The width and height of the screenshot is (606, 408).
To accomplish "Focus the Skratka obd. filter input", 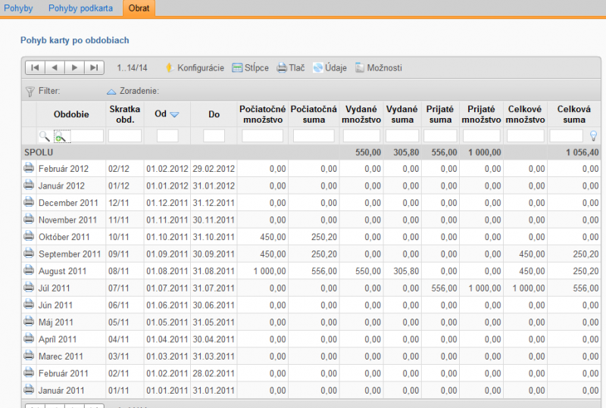I will 125,136.
